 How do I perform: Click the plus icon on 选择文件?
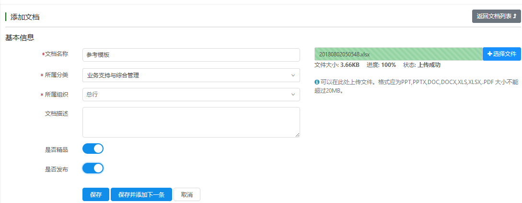[x=489, y=54]
